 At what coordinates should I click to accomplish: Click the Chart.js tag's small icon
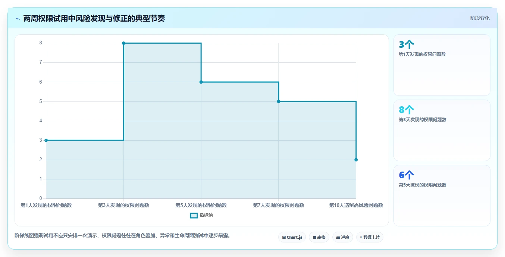(284, 237)
